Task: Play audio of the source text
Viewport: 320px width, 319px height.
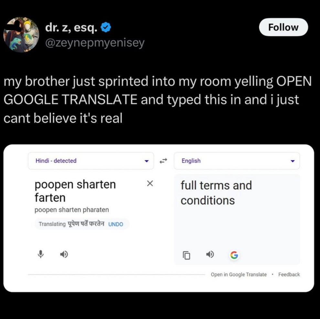Action: (x=63, y=255)
